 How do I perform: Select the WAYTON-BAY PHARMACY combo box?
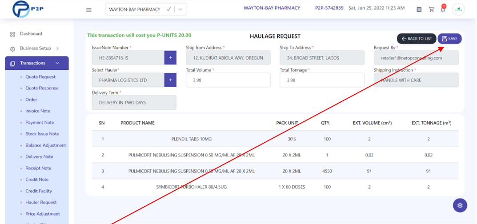coord(146,9)
